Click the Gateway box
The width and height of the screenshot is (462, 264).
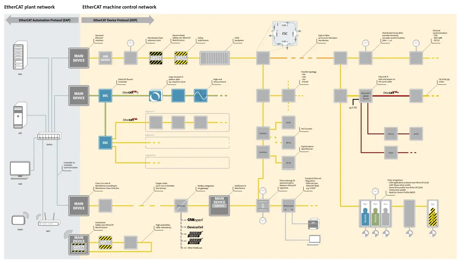[181, 206]
